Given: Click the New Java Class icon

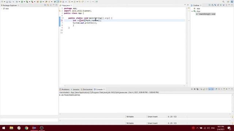Looking at the screenshot, I should tap(41, 1).
